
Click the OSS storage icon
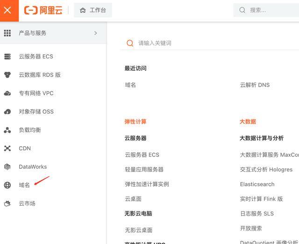[x=7, y=112]
